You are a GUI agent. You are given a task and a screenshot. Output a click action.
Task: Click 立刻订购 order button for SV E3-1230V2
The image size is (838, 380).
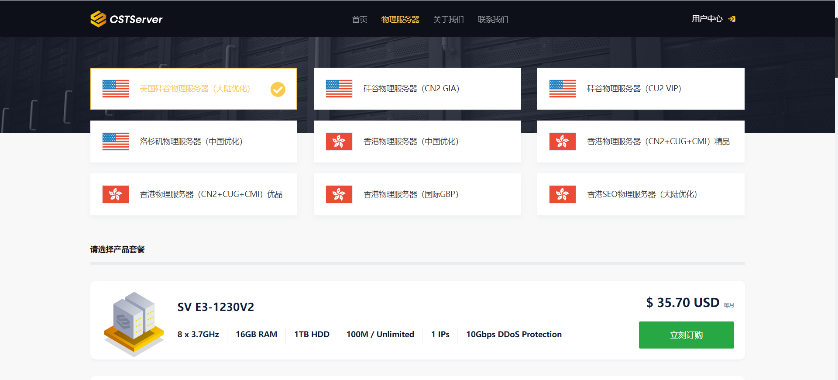686,335
